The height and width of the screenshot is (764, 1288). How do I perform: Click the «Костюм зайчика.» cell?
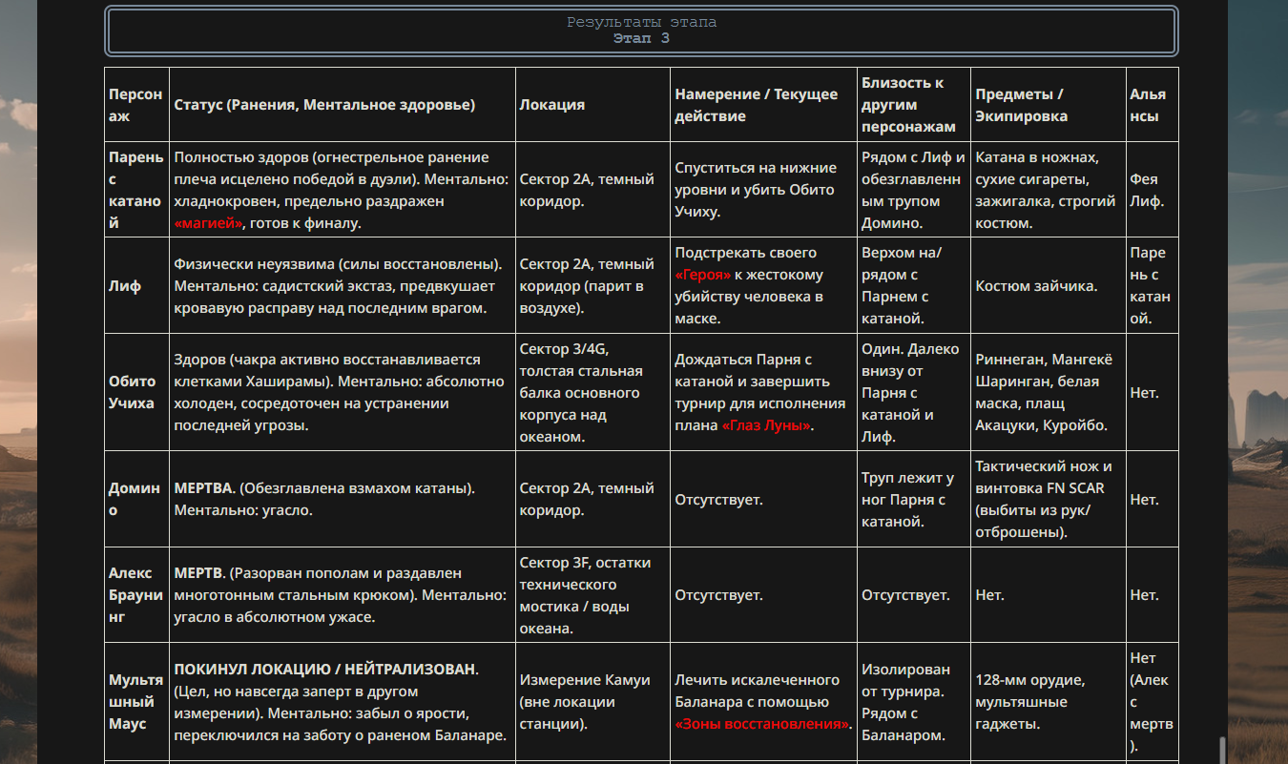coord(1049,286)
